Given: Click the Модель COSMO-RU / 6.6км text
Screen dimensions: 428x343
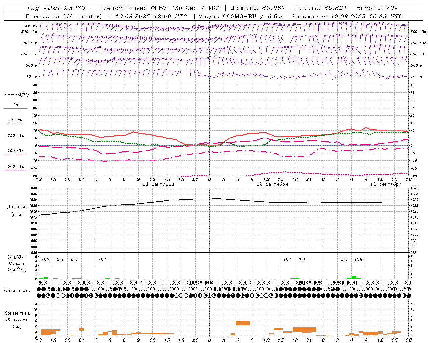Looking at the screenshot, I should pyautogui.click(x=241, y=16).
